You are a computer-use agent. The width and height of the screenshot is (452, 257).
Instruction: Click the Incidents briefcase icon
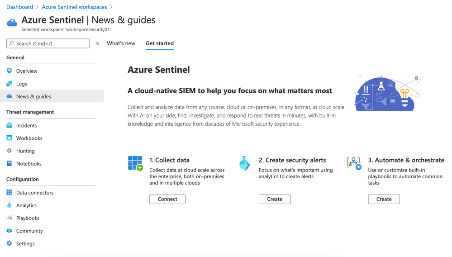click(9, 125)
